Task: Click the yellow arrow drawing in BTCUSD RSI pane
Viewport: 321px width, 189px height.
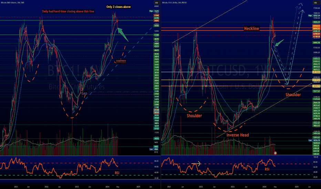Action: [x=196, y=164]
